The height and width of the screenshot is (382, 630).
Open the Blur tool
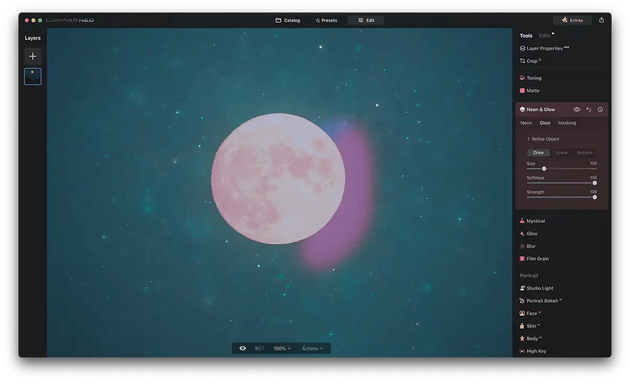tap(528, 246)
